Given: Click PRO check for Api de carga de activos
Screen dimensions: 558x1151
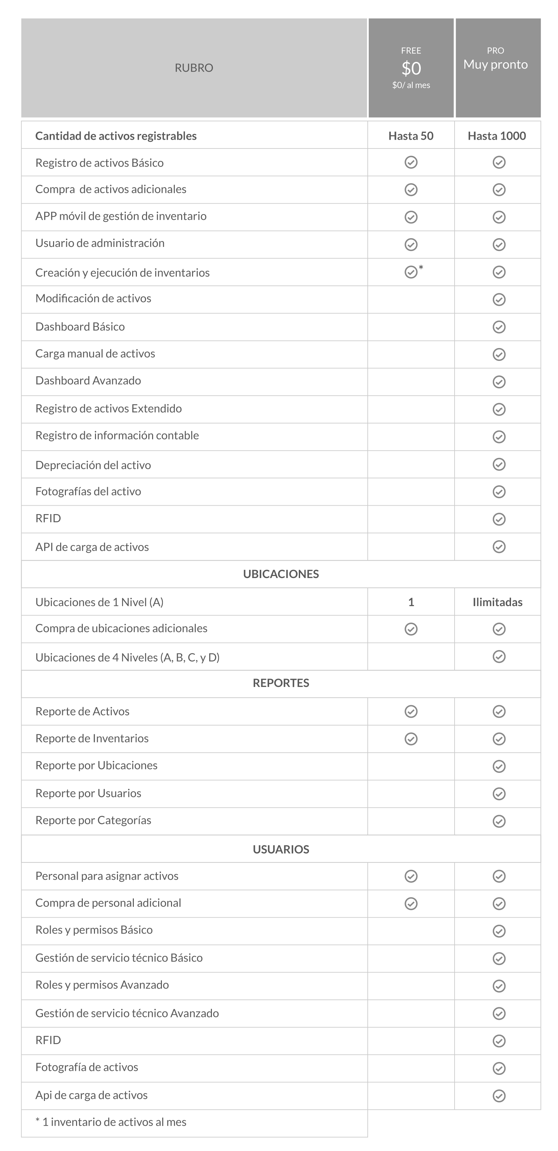Looking at the screenshot, I should click(x=499, y=1096).
